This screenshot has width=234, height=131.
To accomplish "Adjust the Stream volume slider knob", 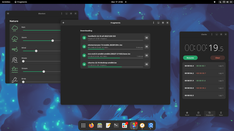I will click(x=44, y=72).
